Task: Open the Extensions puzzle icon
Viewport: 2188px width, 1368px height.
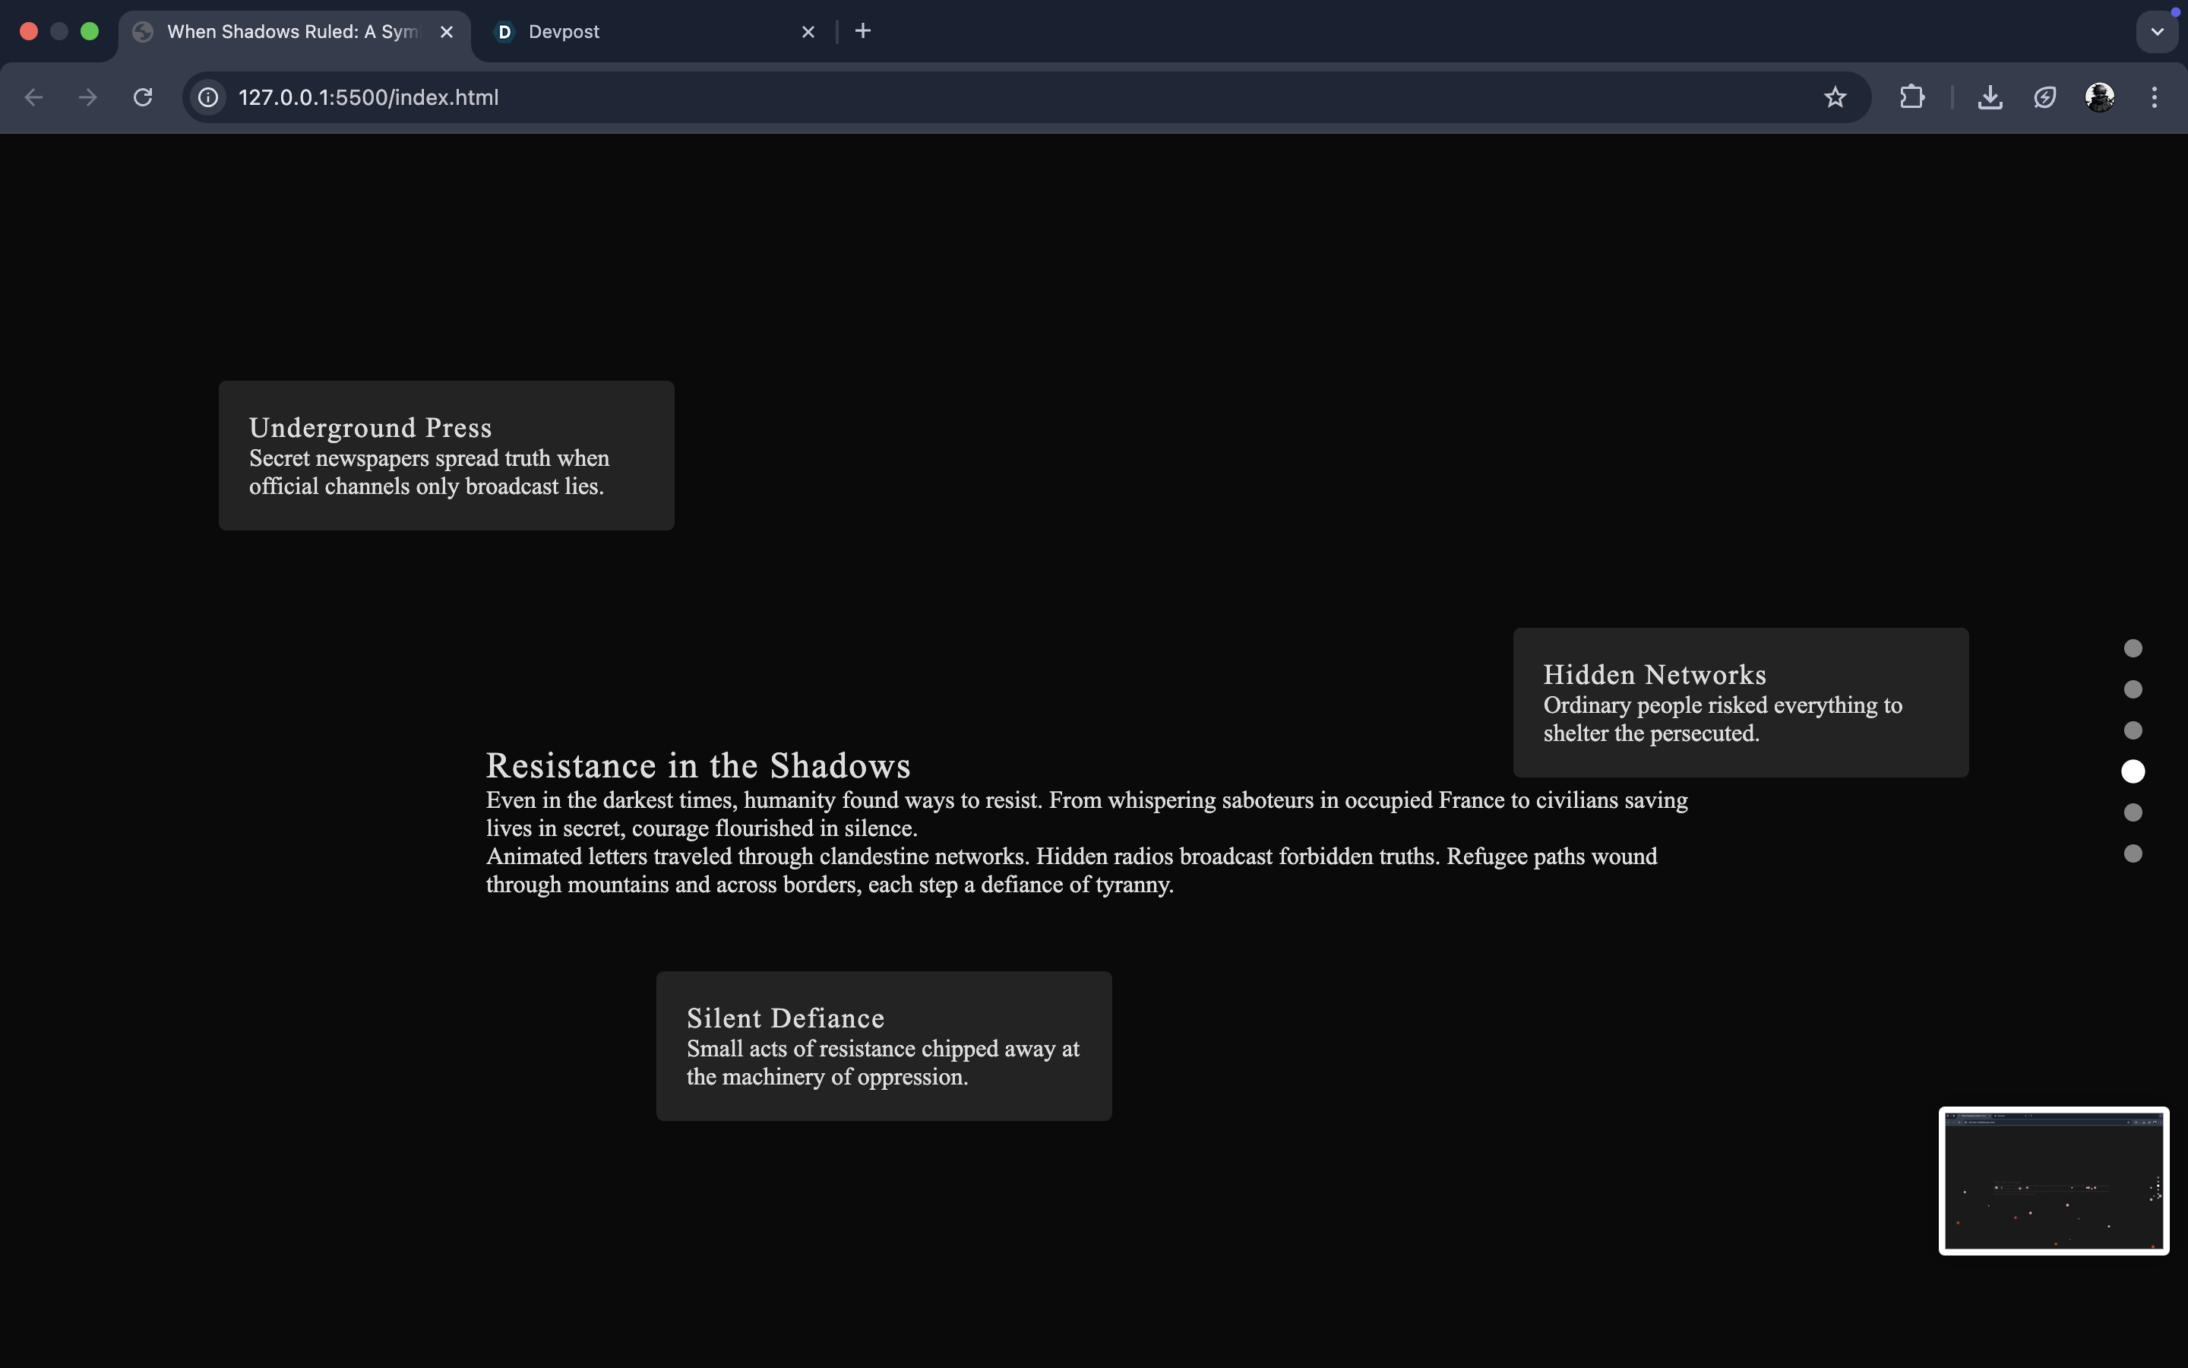Action: [1911, 98]
